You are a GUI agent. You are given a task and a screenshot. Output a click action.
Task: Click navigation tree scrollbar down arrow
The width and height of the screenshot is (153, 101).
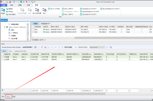(x=28, y=39)
